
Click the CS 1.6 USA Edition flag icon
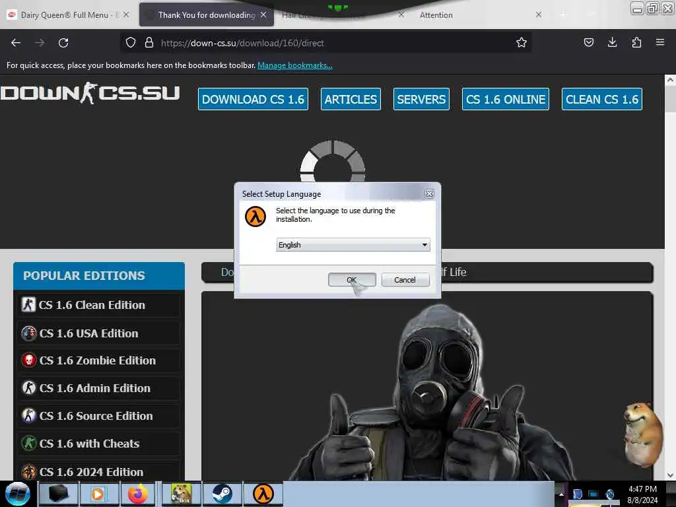29,333
